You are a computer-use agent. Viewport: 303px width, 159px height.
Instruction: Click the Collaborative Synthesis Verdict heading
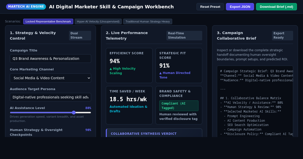click(144, 134)
